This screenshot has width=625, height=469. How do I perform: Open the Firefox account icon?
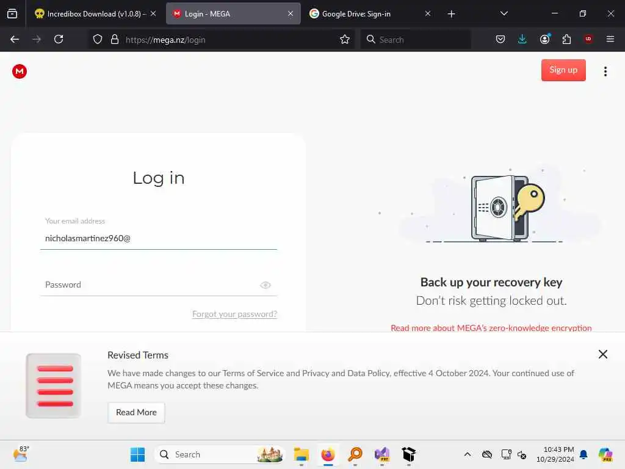coord(545,39)
